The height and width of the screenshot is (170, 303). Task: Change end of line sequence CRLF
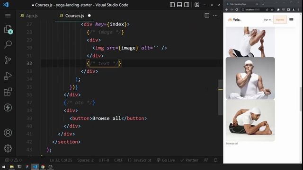118,160
